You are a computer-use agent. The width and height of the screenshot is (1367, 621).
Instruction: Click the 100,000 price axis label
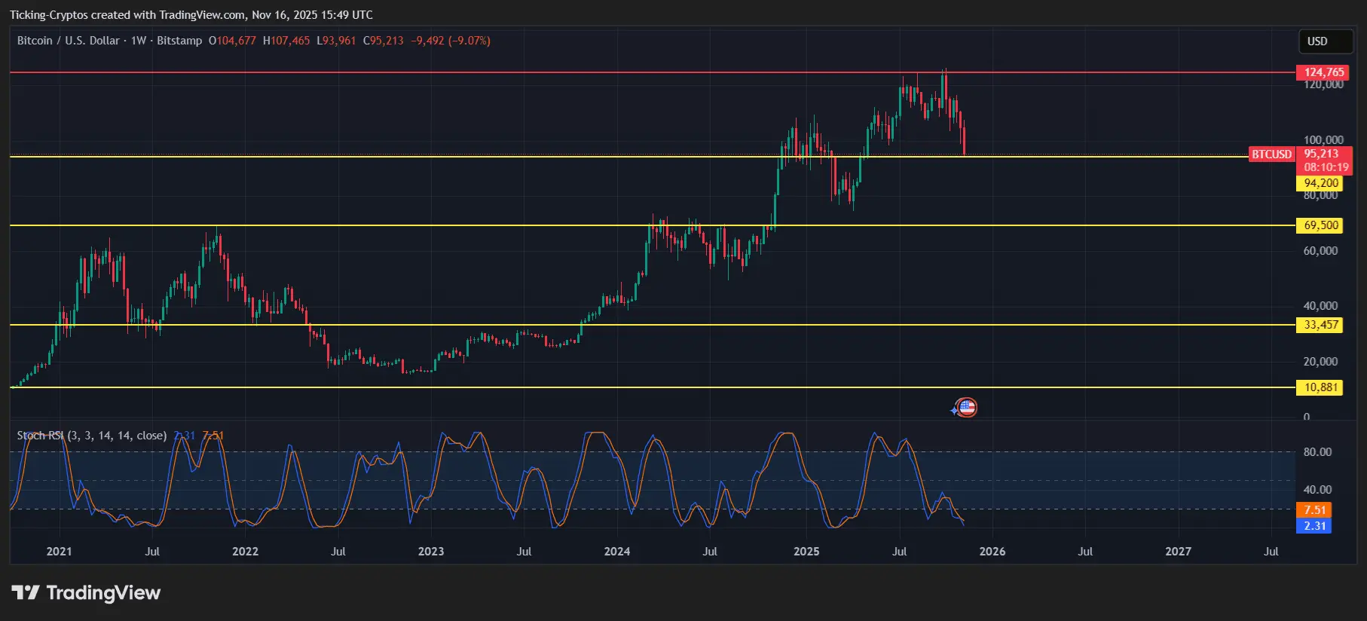(1323, 139)
